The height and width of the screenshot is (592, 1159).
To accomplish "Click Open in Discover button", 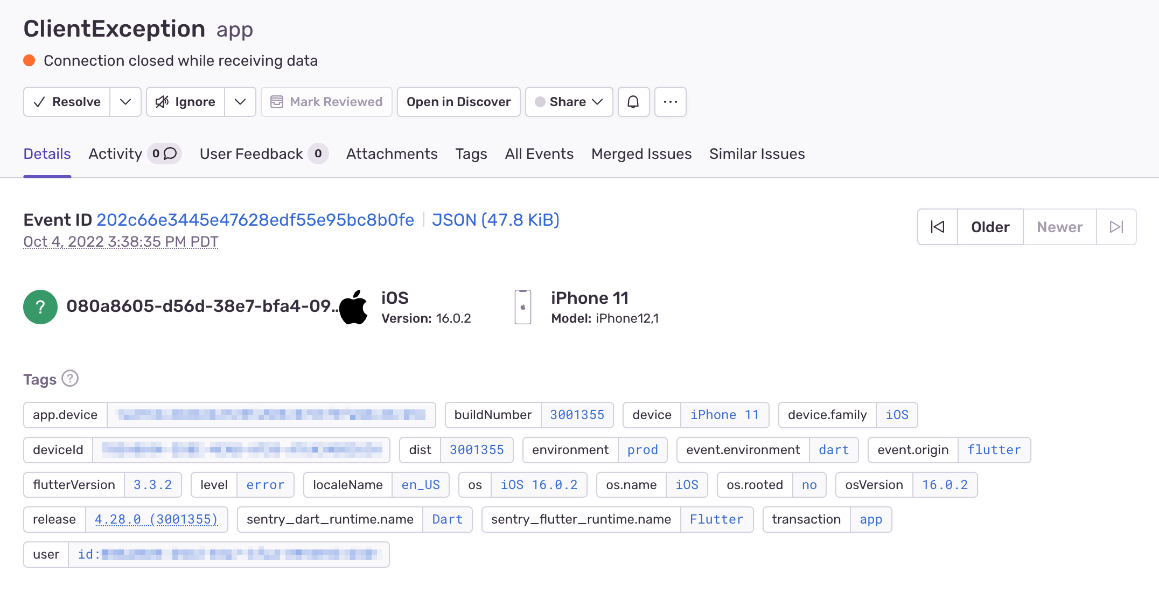I will tap(458, 102).
